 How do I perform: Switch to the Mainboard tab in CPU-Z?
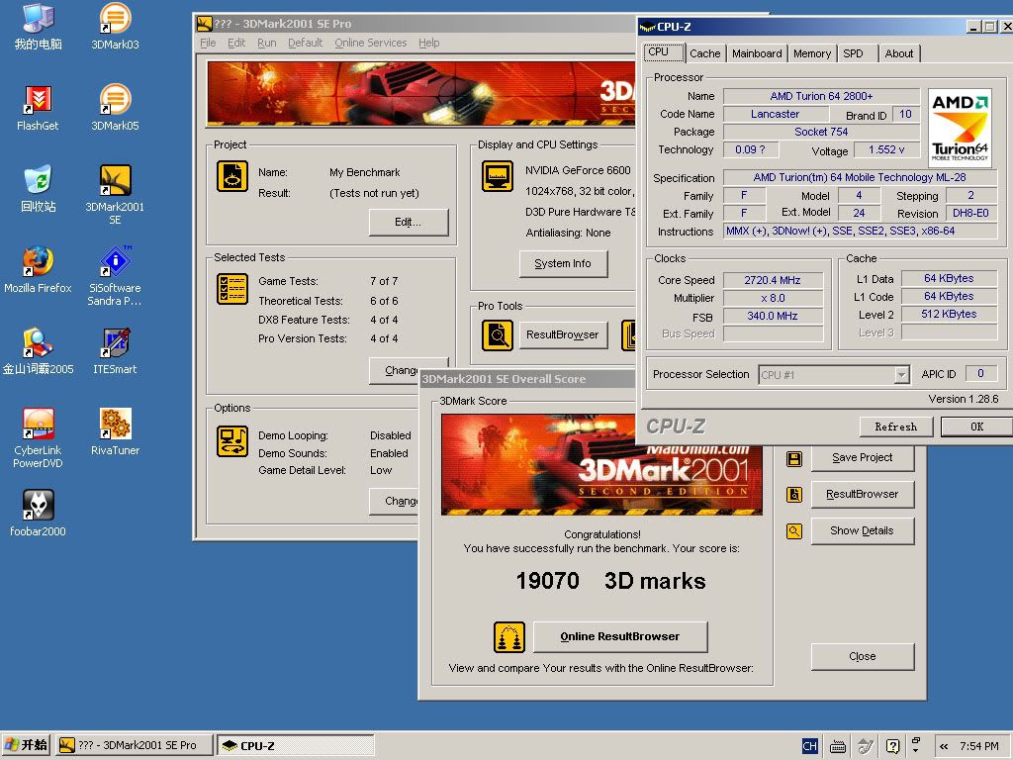[x=757, y=53]
